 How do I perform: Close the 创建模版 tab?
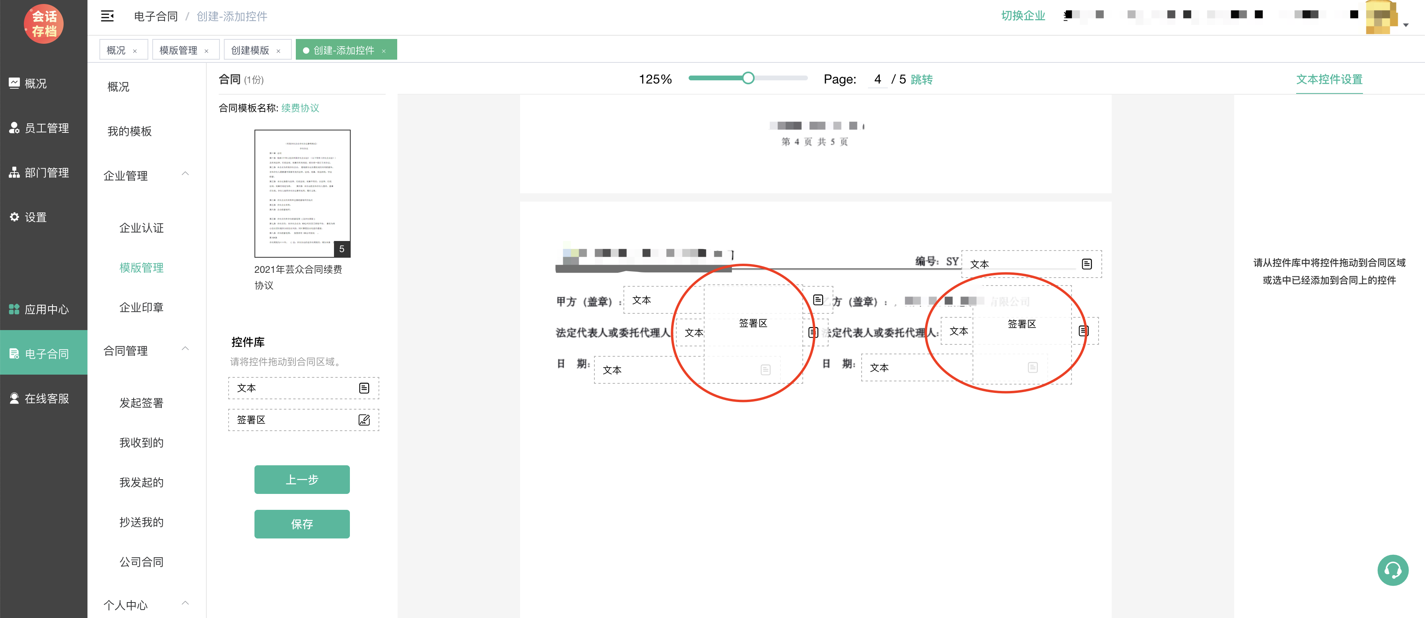(x=278, y=51)
